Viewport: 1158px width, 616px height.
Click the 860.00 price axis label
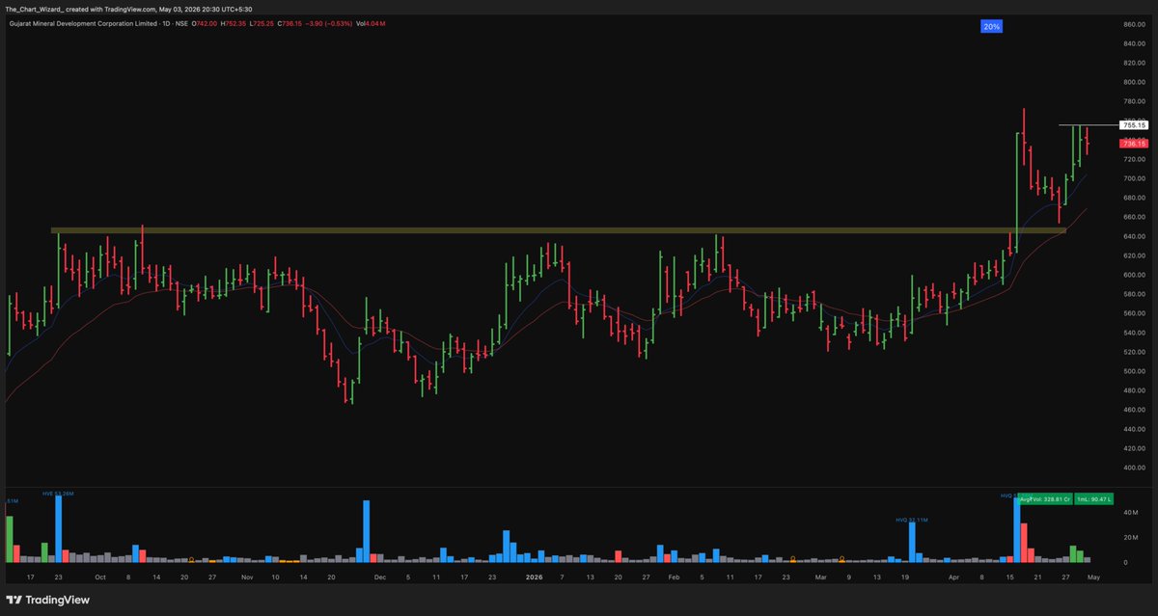click(x=1133, y=24)
